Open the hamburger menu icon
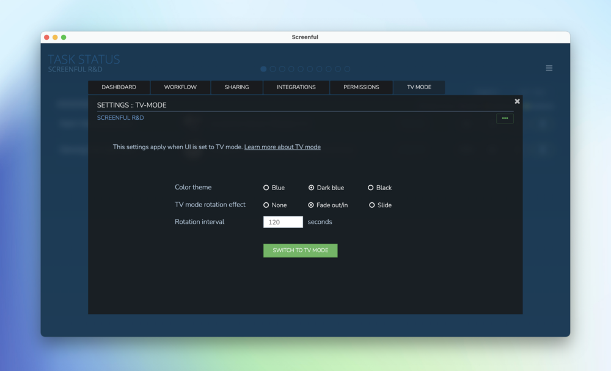Viewport: 611px width, 371px height. [549, 68]
